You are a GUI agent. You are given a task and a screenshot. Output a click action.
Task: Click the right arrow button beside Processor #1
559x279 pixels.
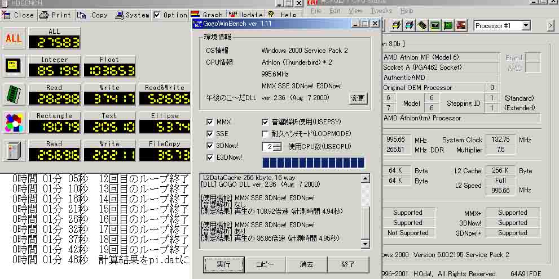tap(551, 25)
